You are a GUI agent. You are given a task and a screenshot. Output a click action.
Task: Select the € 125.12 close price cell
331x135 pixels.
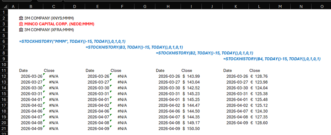click(x=259, y=105)
